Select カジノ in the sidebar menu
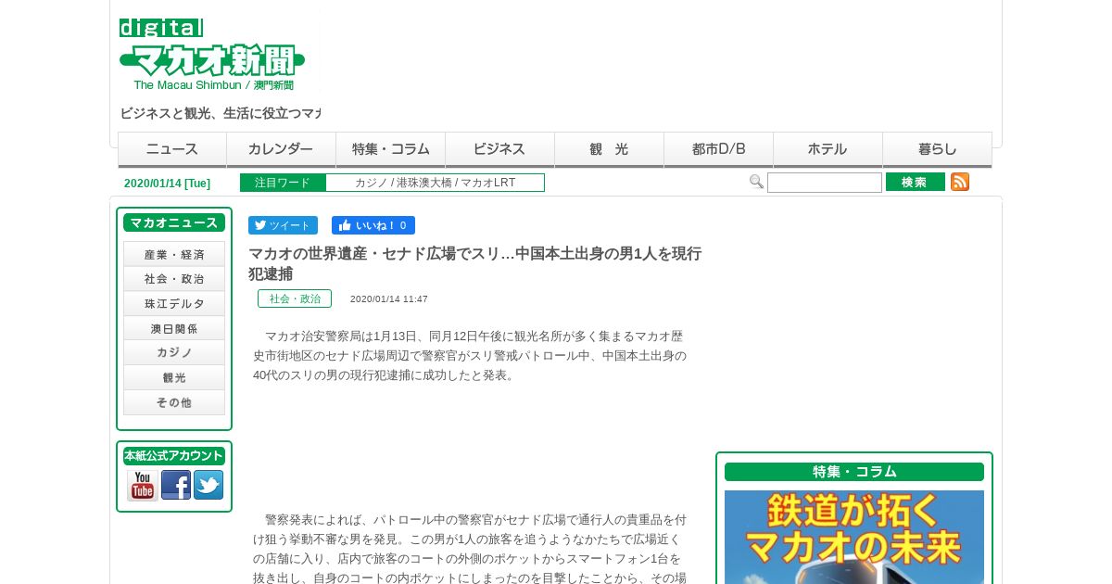1112x584 pixels. coord(174,353)
